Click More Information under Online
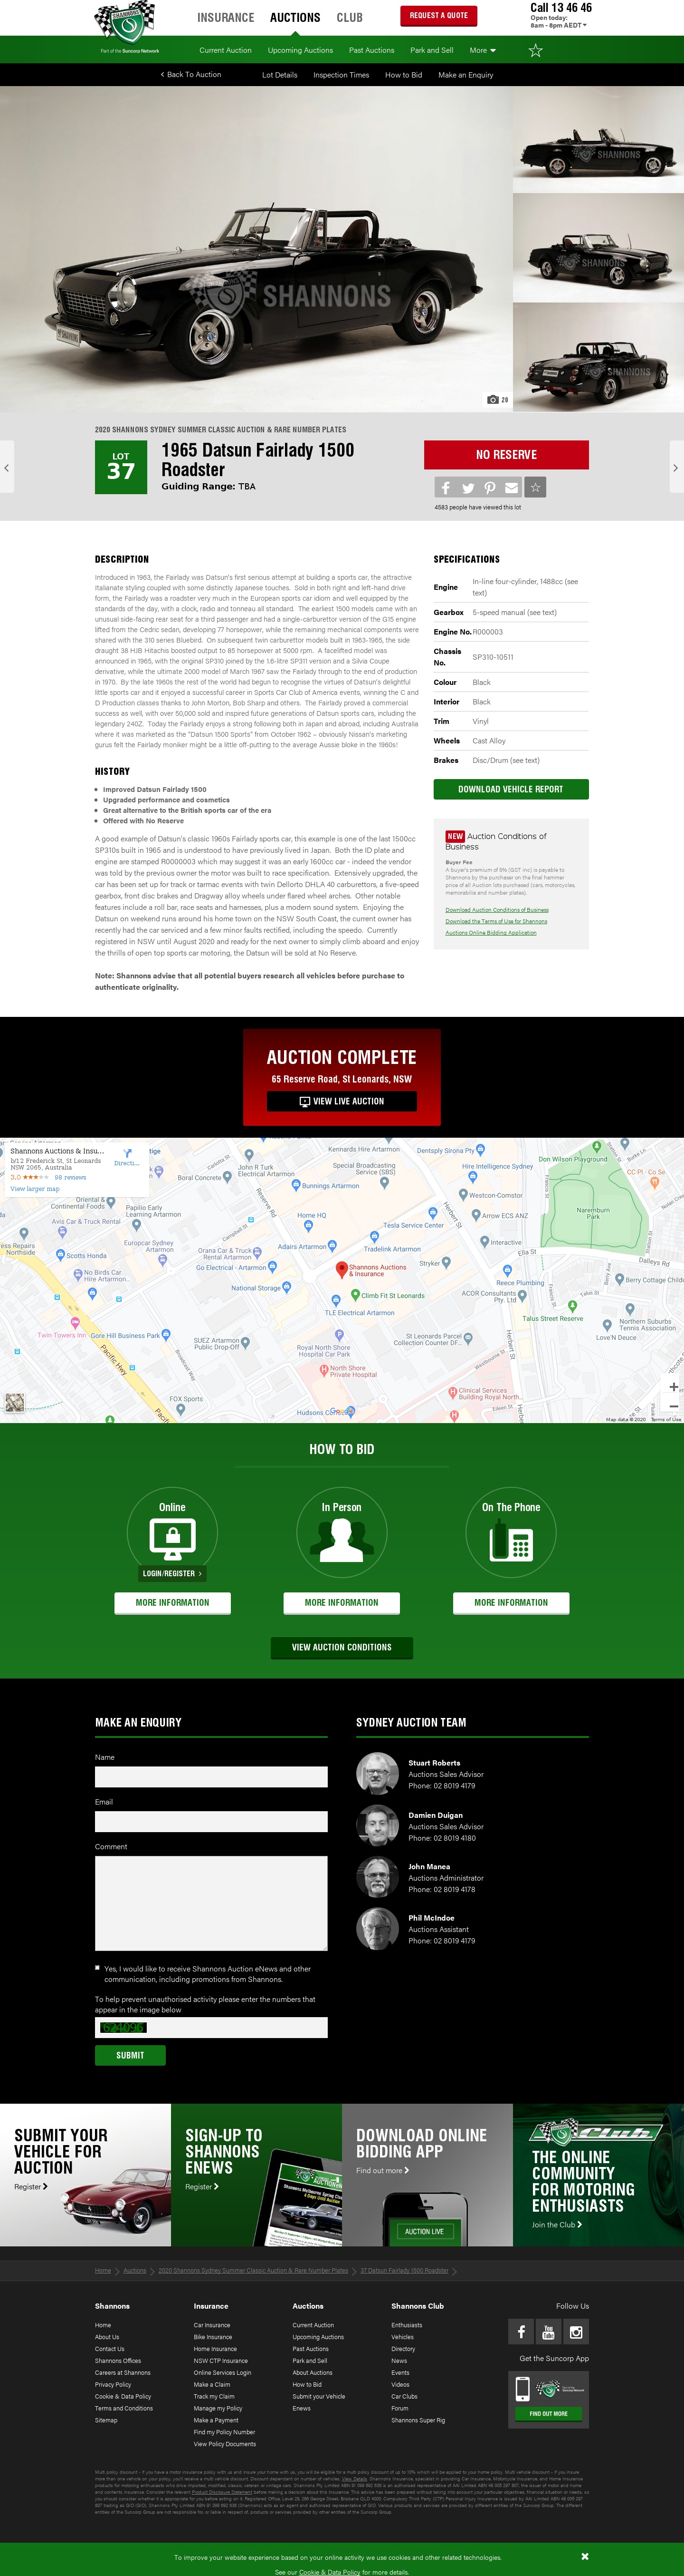Image resolution: width=684 pixels, height=2576 pixels. (x=172, y=1603)
